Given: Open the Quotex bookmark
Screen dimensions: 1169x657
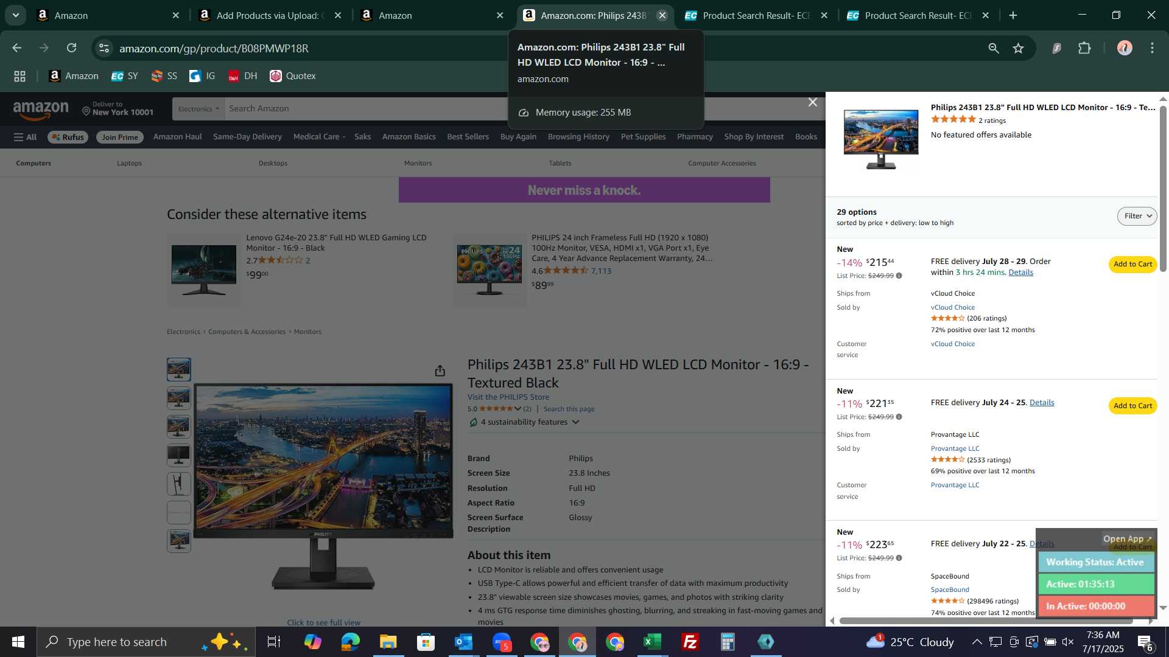Looking at the screenshot, I should [x=293, y=76].
